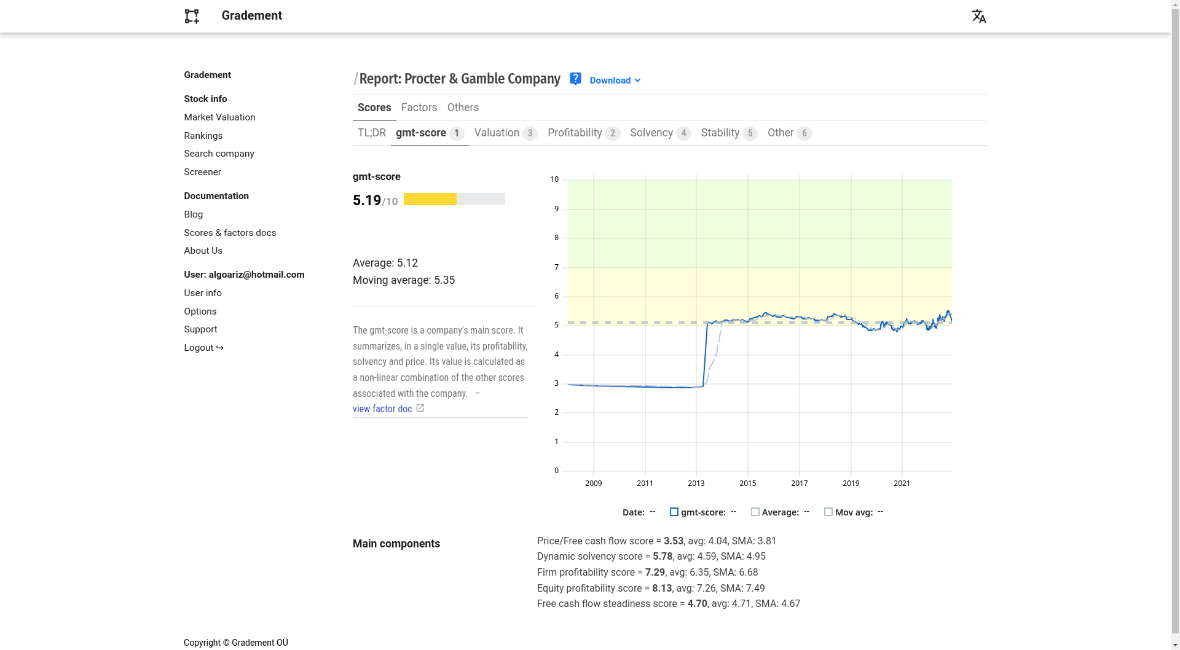Image resolution: width=1180 pixels, height=650 pixels.
Task: Open Scores & factors docs
Action: (x=230, y=233)
